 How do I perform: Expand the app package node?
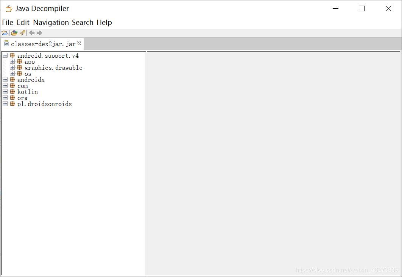tap(12, 62)
